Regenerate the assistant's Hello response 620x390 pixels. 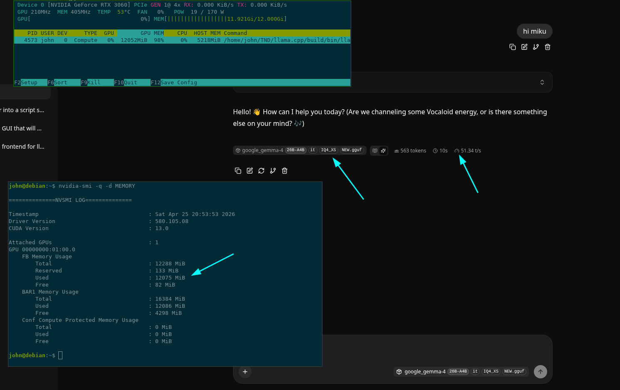tap(261, 171)
